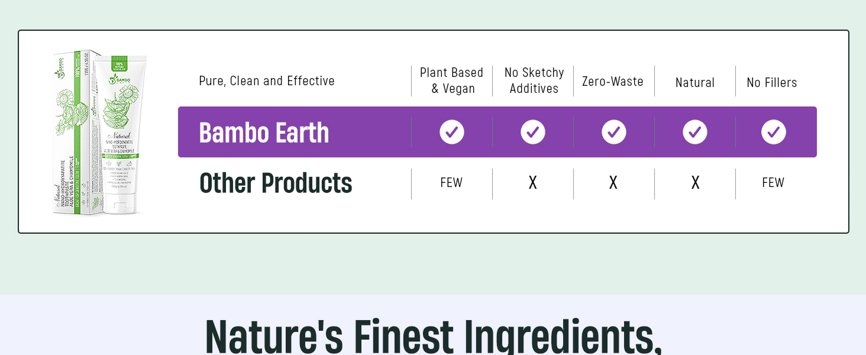This screenshot has width=866, height=355.
Task: Click the No Sketchy Additives checkmark icon
Action: [x=533, y=132]
